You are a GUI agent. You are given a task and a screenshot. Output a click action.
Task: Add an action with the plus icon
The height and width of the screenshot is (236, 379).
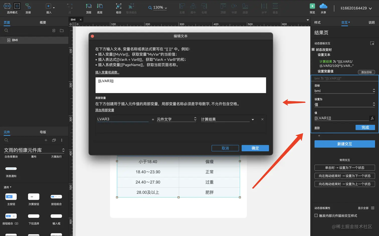coord(319,136)
